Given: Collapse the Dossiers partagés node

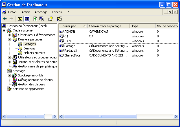Looking at the screenshot, I should [10, 39].
